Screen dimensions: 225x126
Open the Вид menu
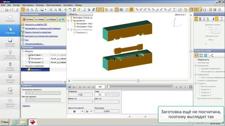pyautogui.click(x=9, y=5)
